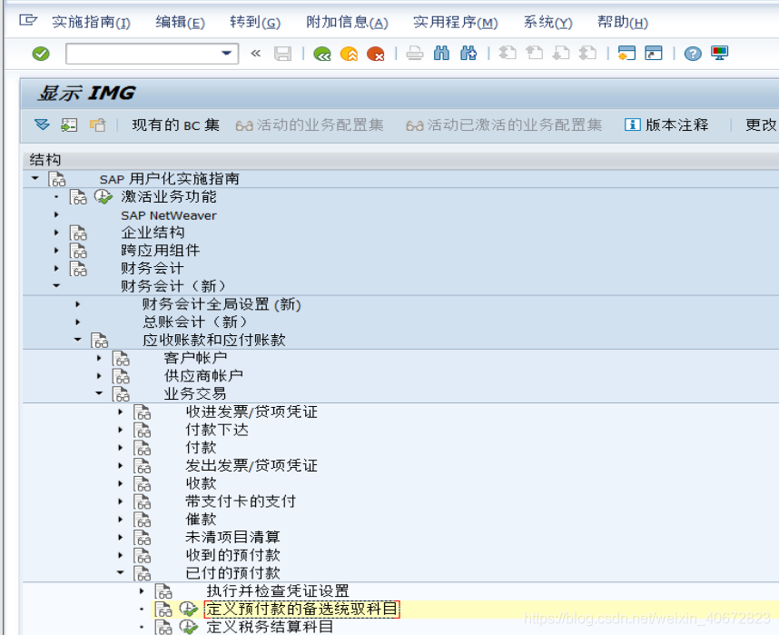Click the Create New Session icon
This screenshot has width=779, height=635.
[626, 53]
